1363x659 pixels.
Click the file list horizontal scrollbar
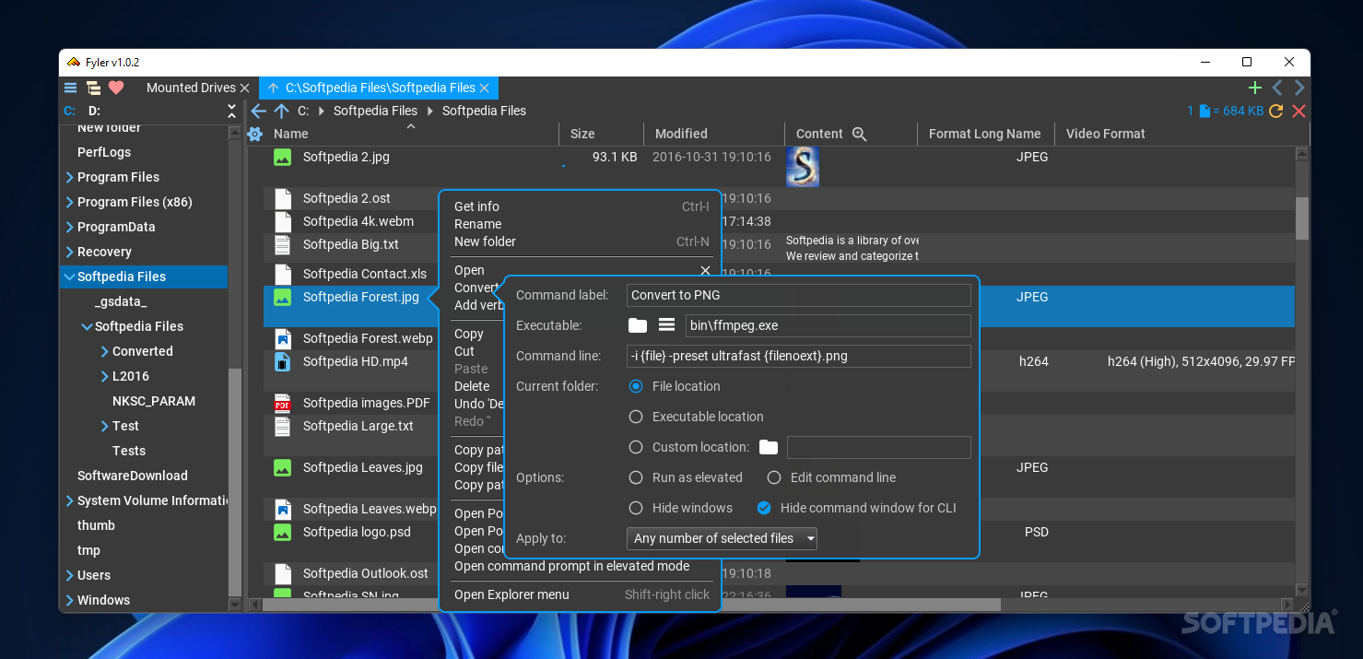631,606
